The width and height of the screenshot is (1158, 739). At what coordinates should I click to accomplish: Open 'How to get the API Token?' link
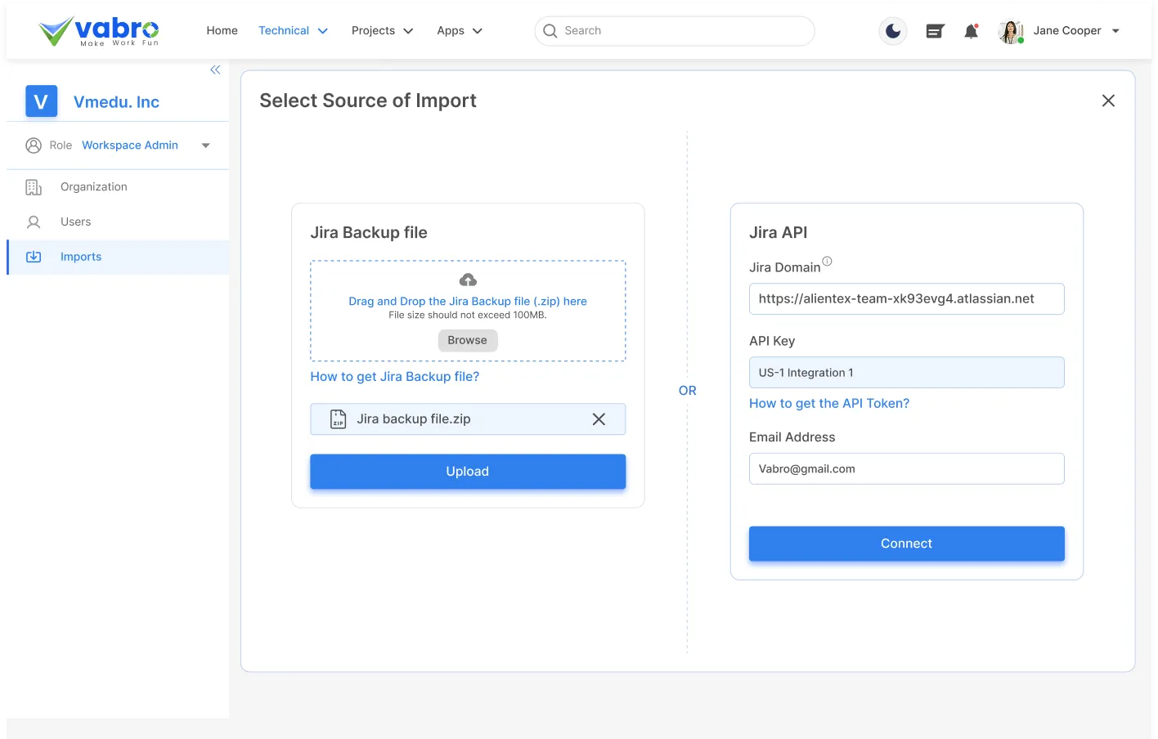829,404
